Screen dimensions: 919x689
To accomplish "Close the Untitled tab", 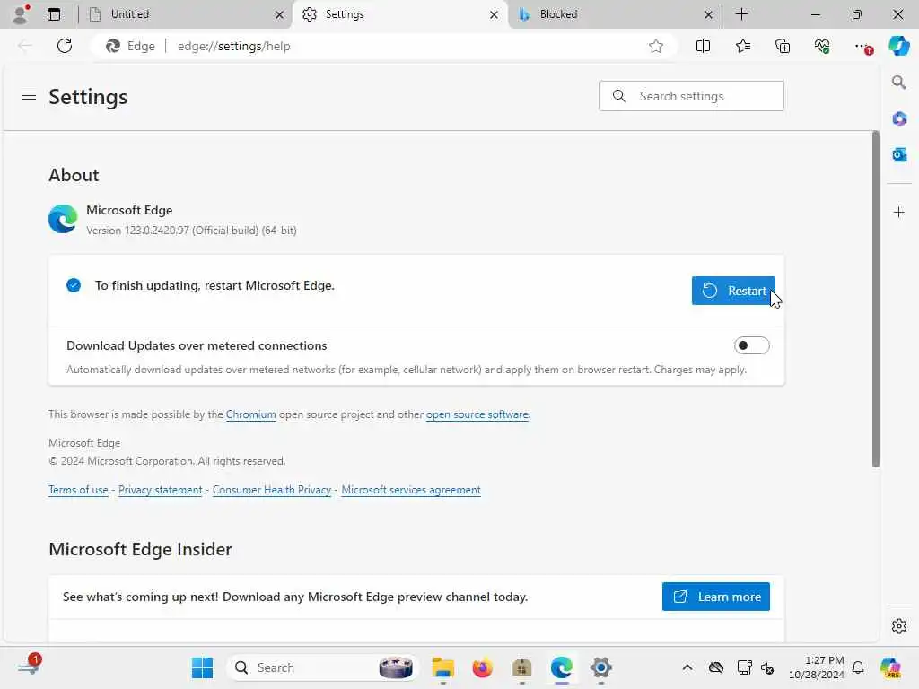I will (280, 14).
